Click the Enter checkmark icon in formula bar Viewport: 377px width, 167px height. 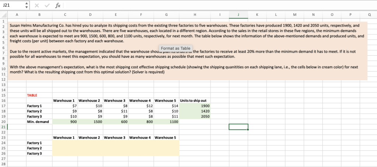point(47,5)
